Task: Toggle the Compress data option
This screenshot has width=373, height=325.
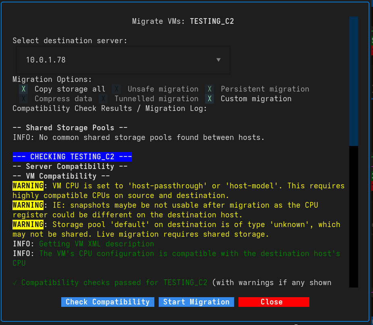Action: tap(23, 98)
